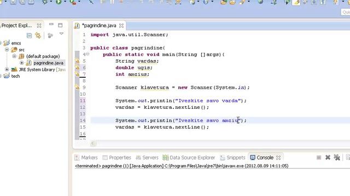Toggle Mark Occurrences highlighter icon
The height and width of the screenshot is (196, 350).
pos(296,2)
